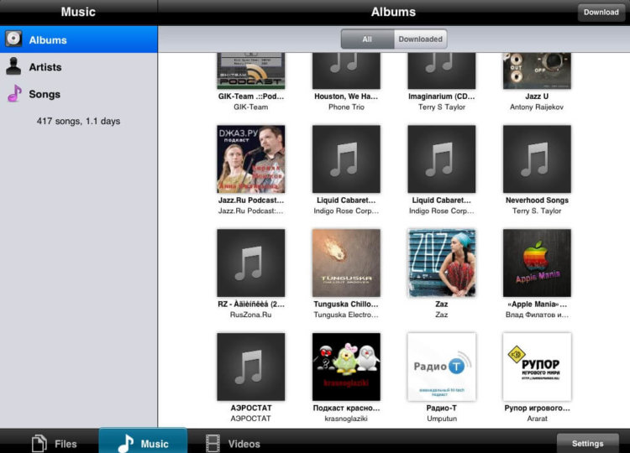Click the Files tab document icon
This screenshot has height=453, width=630.
(x=39, y=444)
